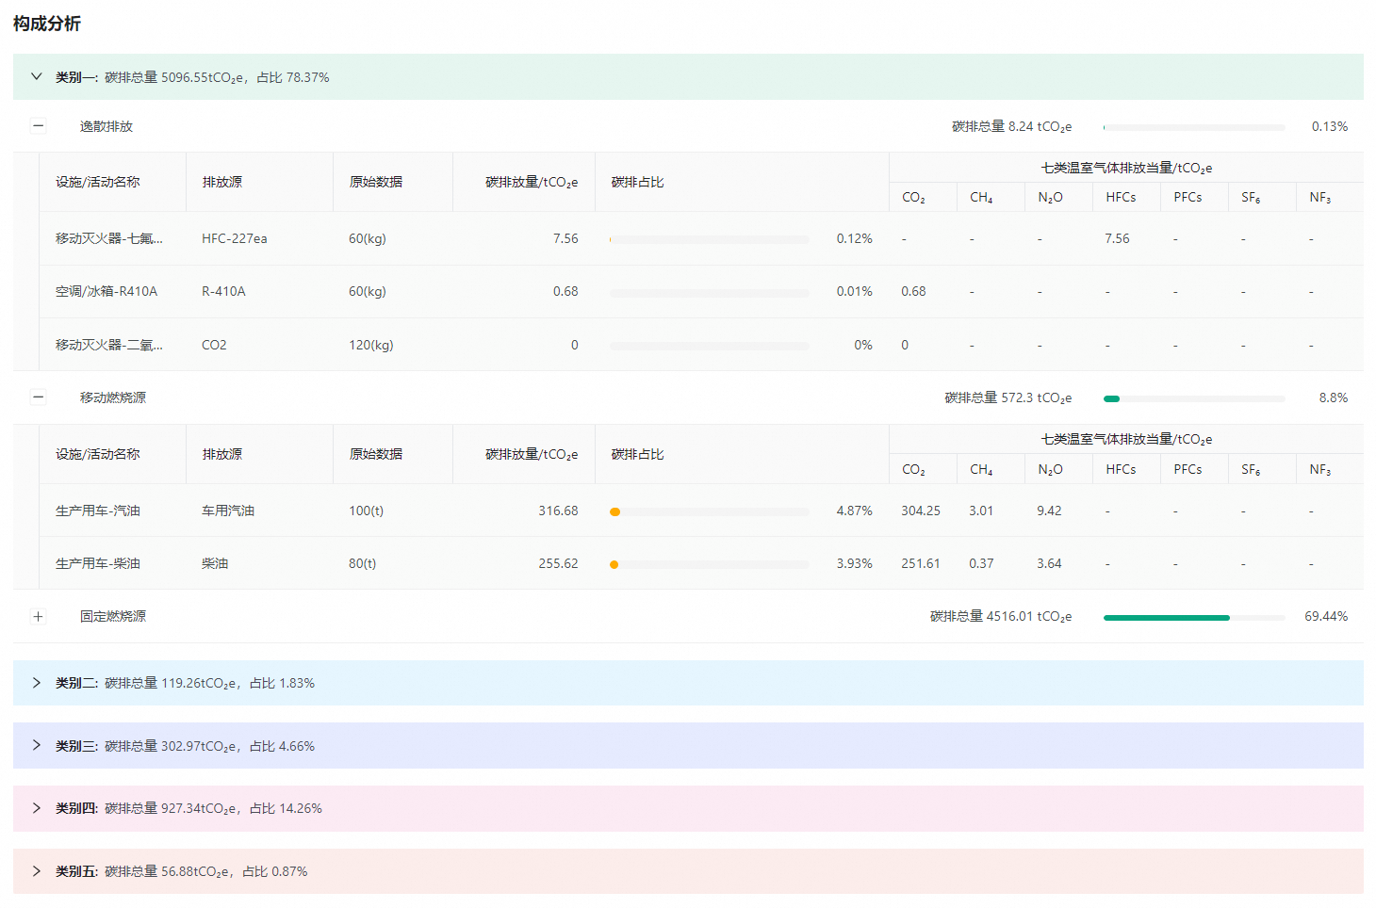The image size is (1376, 908).
Task: Expand the 类别四 section chevron
Action: 37,808
